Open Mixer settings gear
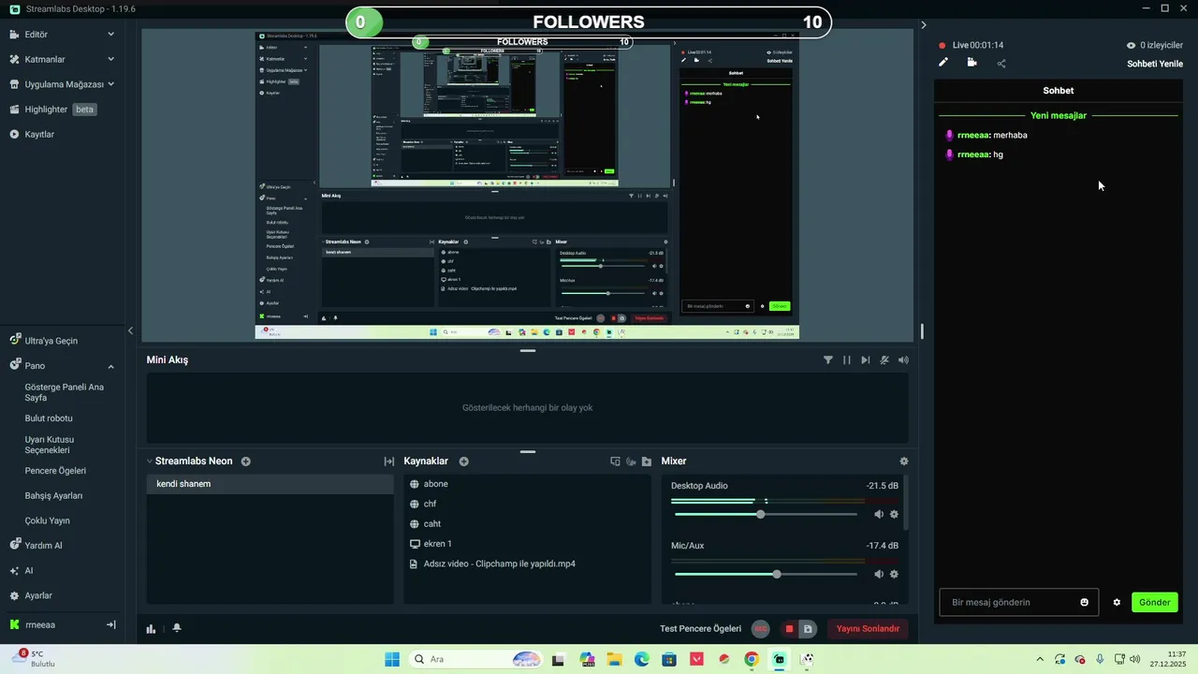 pos(903,462)
